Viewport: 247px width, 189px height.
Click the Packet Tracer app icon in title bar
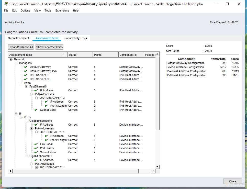tap(6, 4)
